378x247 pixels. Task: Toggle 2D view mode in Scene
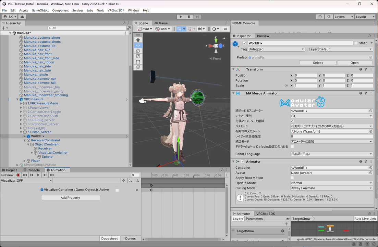pos(225,29)
